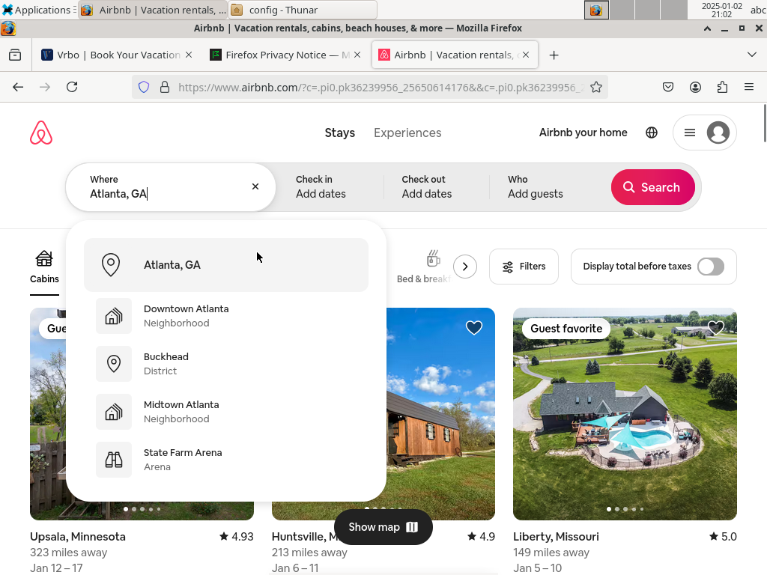Open the Airbnb hamburger menu icon

(690, 133)
